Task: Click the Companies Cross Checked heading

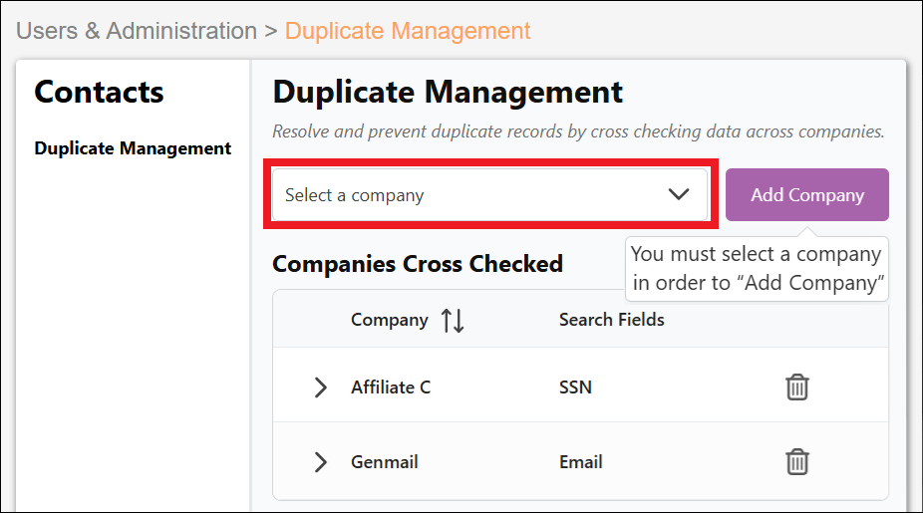Action: tap(418, 264)
